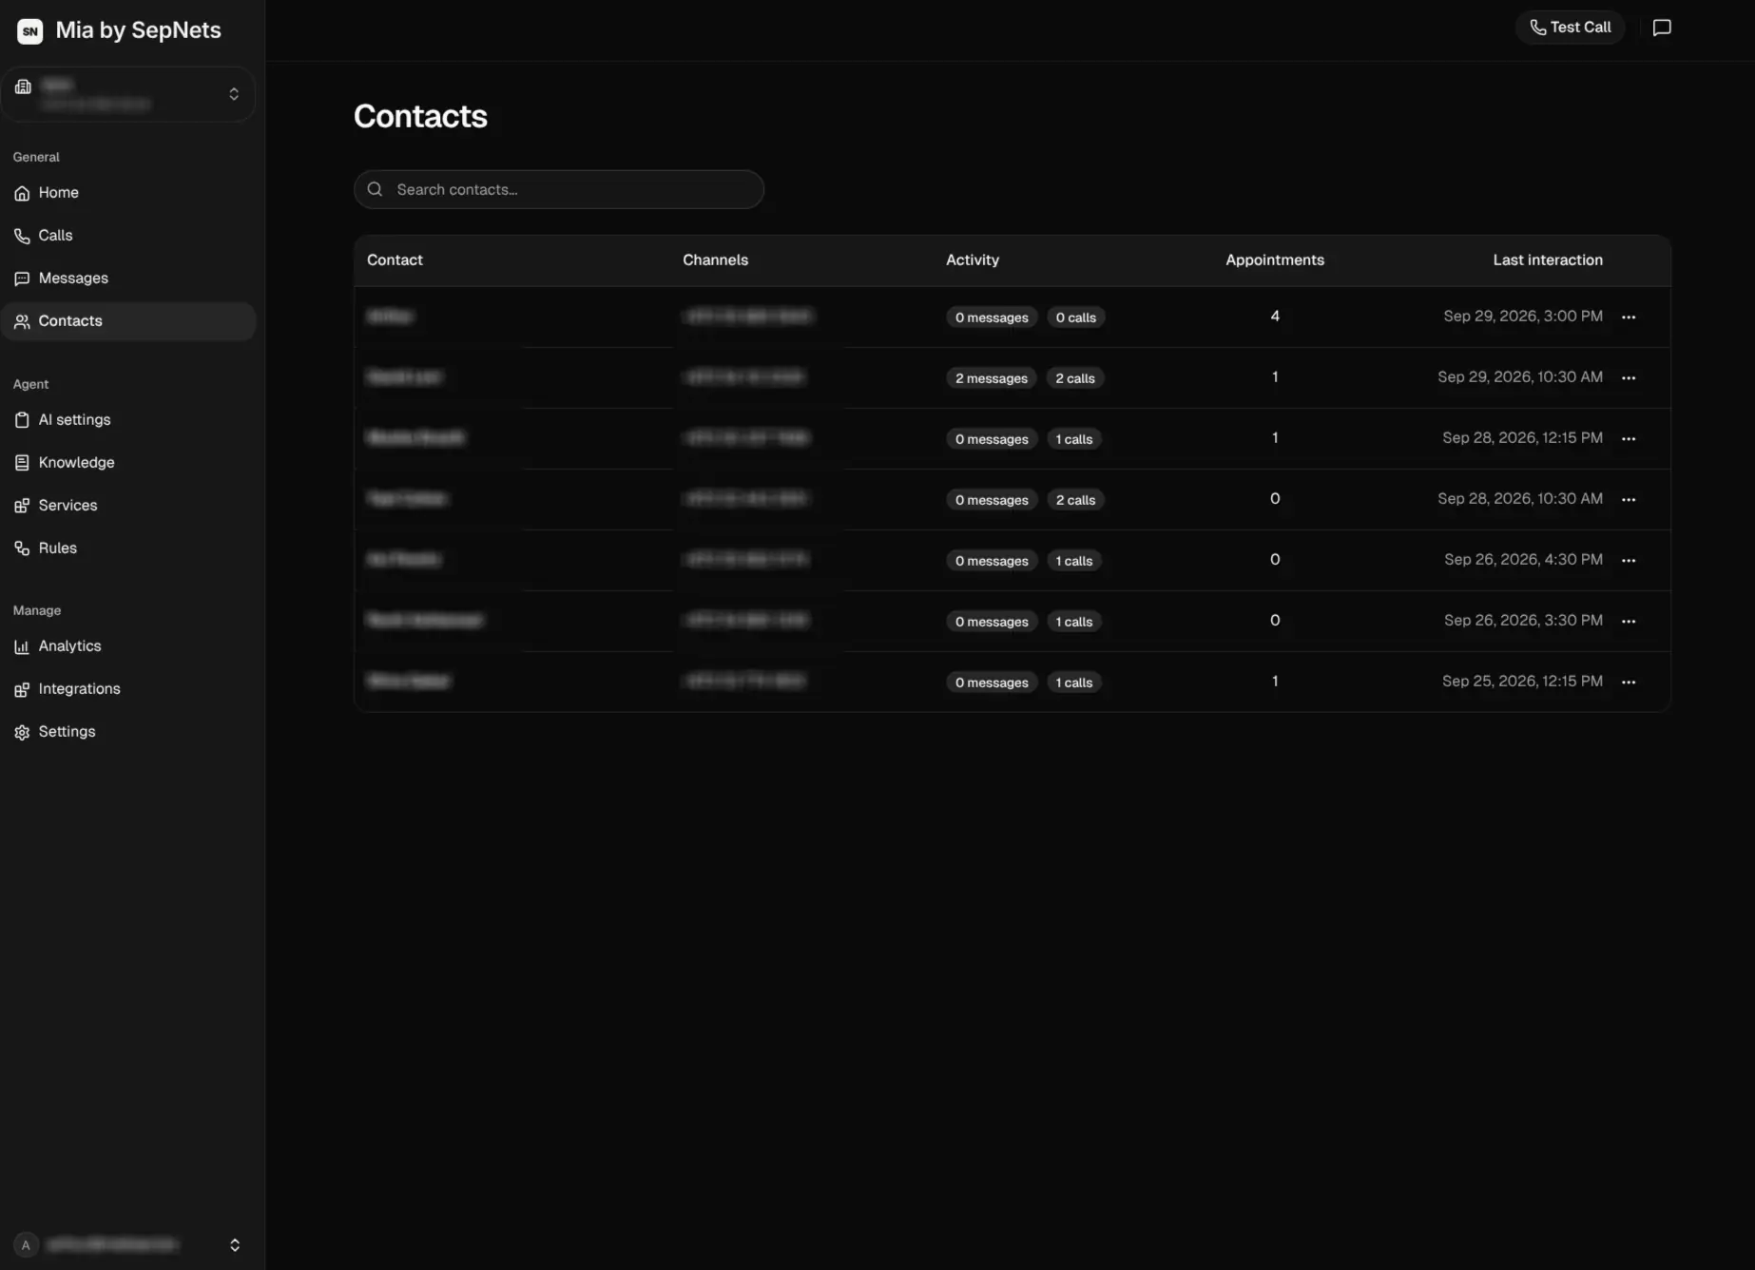Open more options for Sep 29 3:00 PM row

1629,317
